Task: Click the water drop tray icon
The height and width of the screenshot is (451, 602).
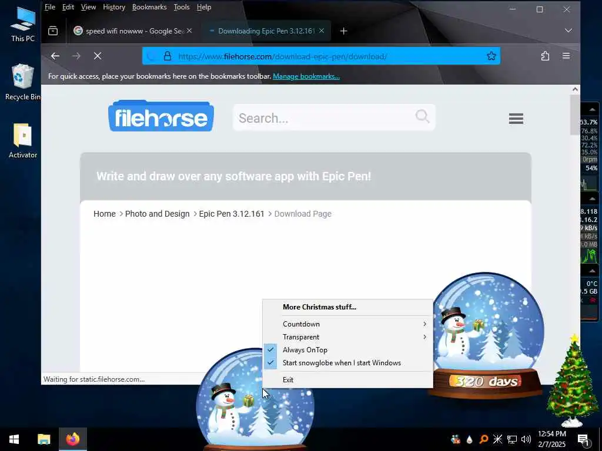Action: (469, 439)
